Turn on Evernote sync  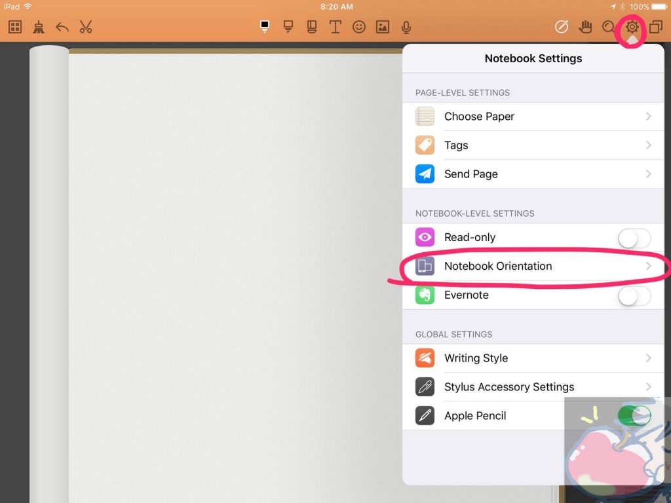pos(634,296)
